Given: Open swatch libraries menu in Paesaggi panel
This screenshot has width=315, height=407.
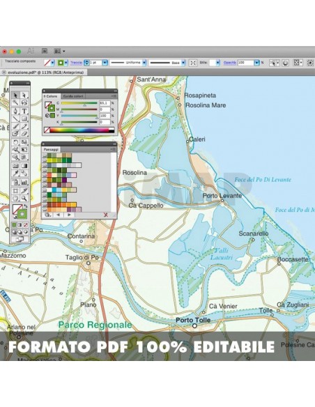Looking at the screenshot, I should pyautogui.click(x=47, y=215).
